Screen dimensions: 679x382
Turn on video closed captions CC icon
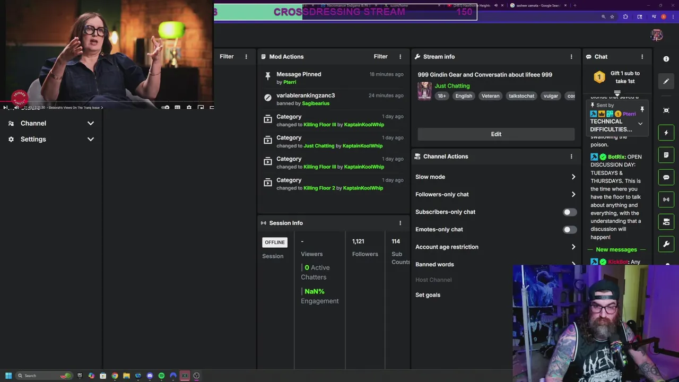tap(177, 108)
